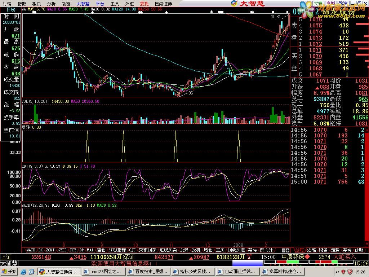Switch to the 反弹 indicator tab
This screenshot has height=277, width=369.
coord(184,250)
